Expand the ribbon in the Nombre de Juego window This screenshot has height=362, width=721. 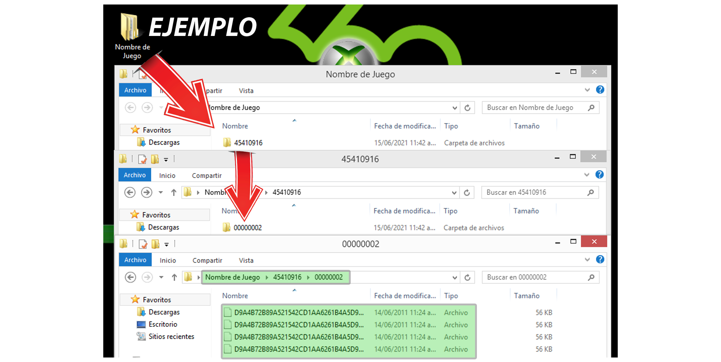tap(587, 90)
